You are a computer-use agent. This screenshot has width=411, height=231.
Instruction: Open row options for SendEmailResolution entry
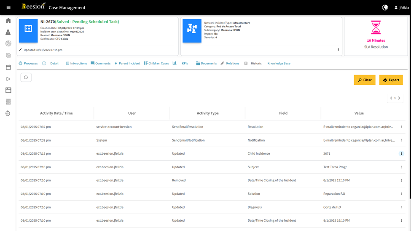401,127
